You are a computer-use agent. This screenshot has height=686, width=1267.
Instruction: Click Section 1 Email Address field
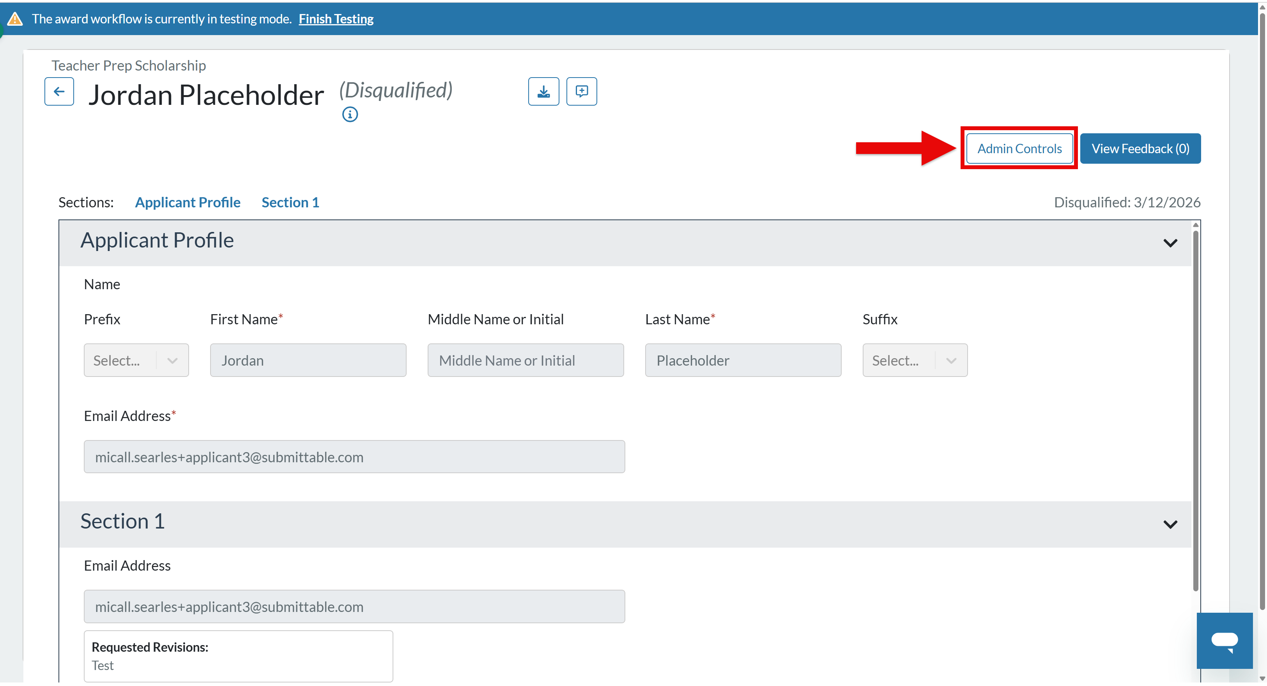tap(354, 607)
